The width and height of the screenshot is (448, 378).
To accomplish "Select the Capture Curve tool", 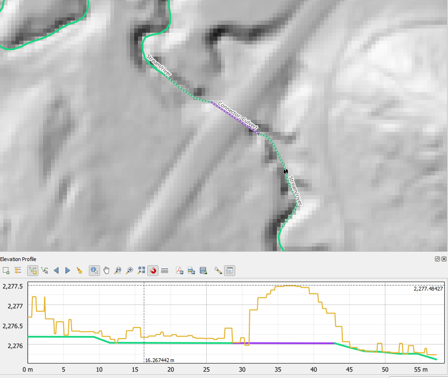I will click(x=33, y=270).
